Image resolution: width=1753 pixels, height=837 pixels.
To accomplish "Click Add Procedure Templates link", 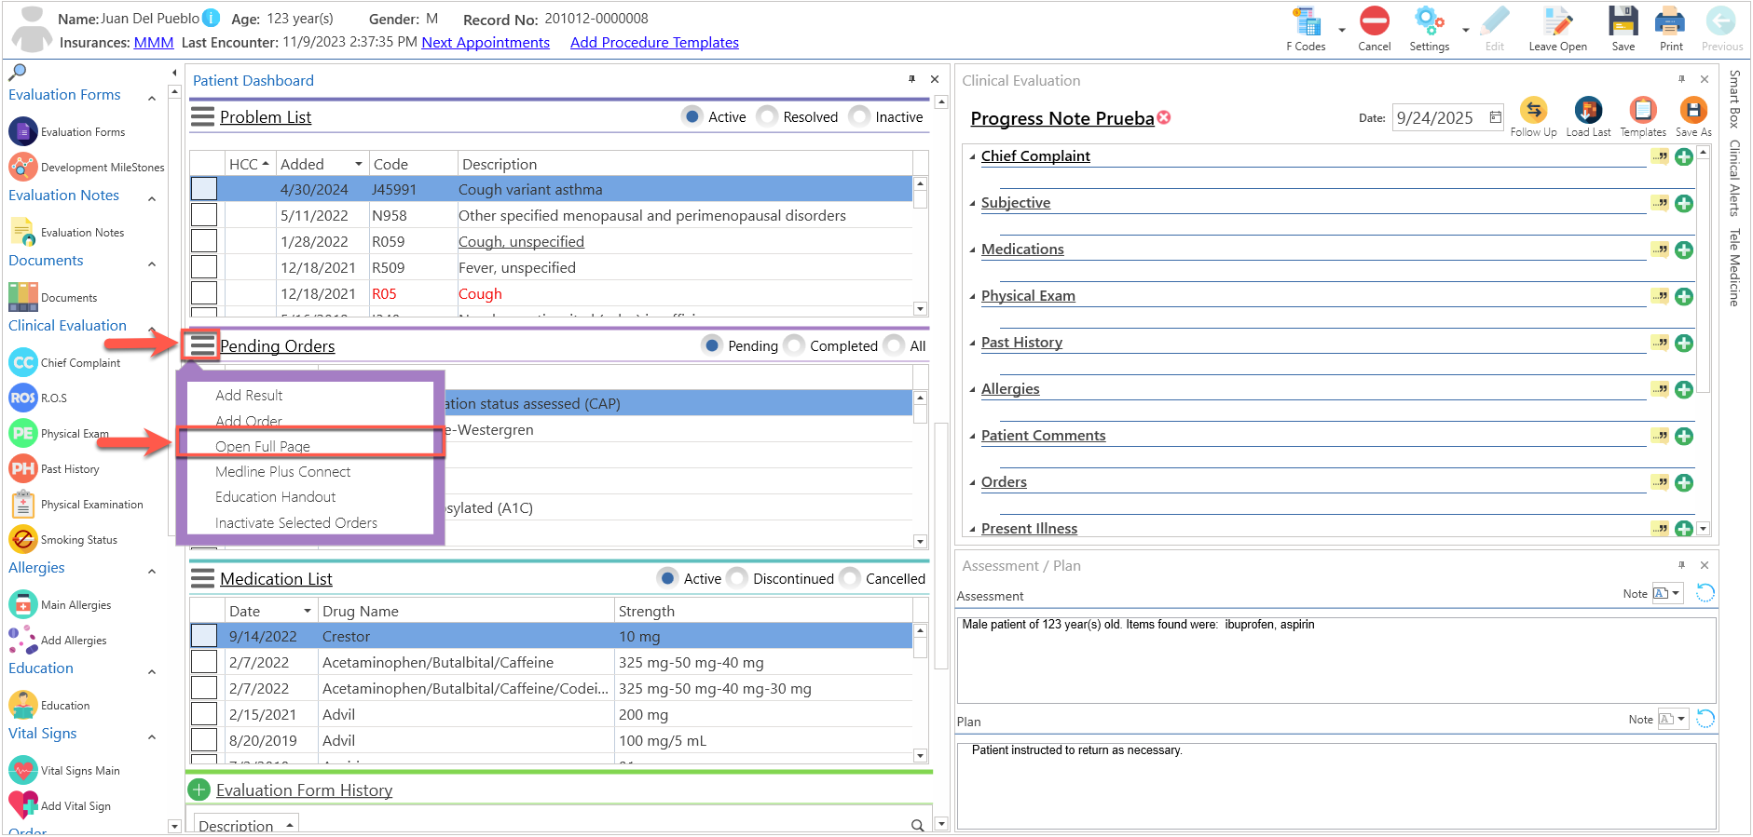I will (654, 43).
